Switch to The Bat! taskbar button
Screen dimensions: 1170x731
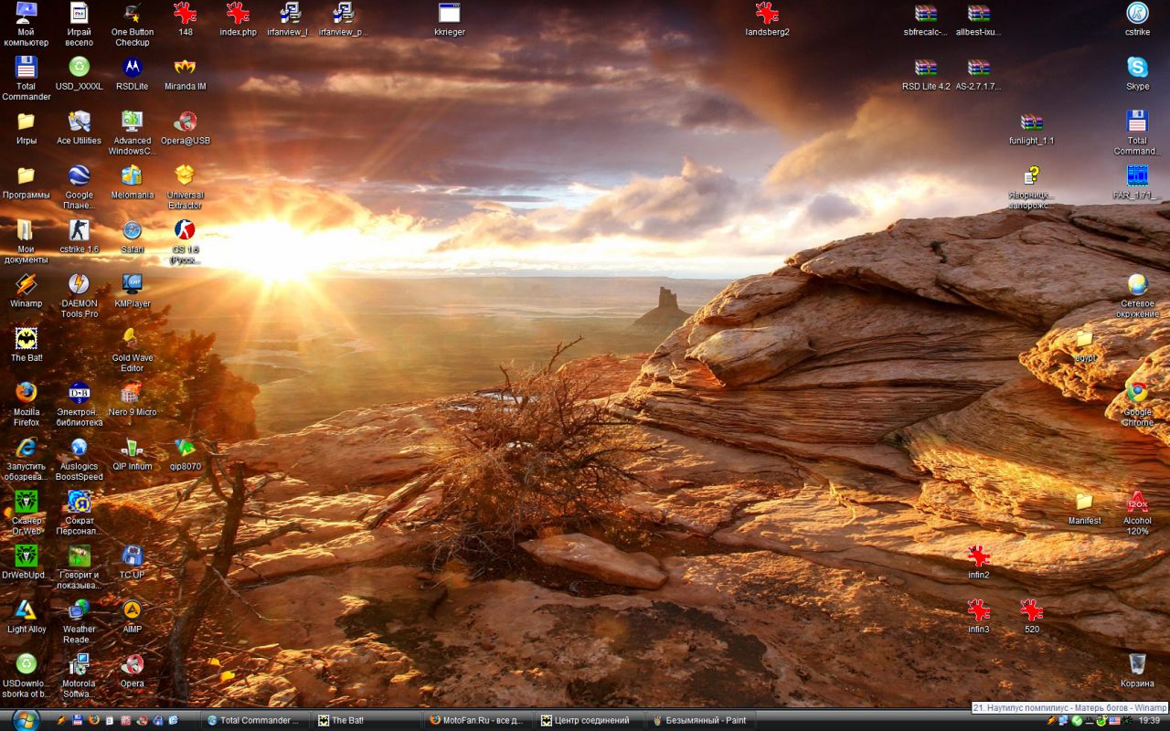[x=366, y=720]
